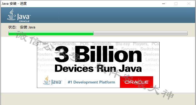Minimize the Java installer window
Image resolution: width=196 pixels, height=105 pixels.
164,4
